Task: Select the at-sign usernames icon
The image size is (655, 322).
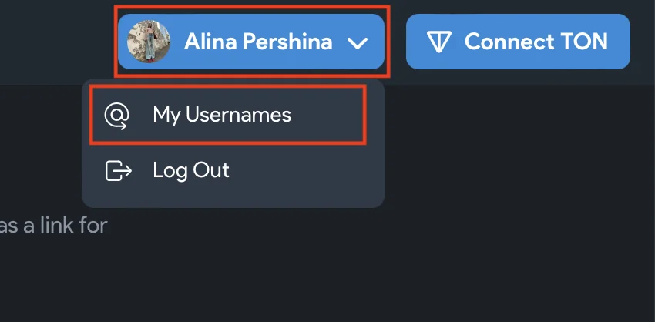Action: pyautogui.click(x=117, y=116)
